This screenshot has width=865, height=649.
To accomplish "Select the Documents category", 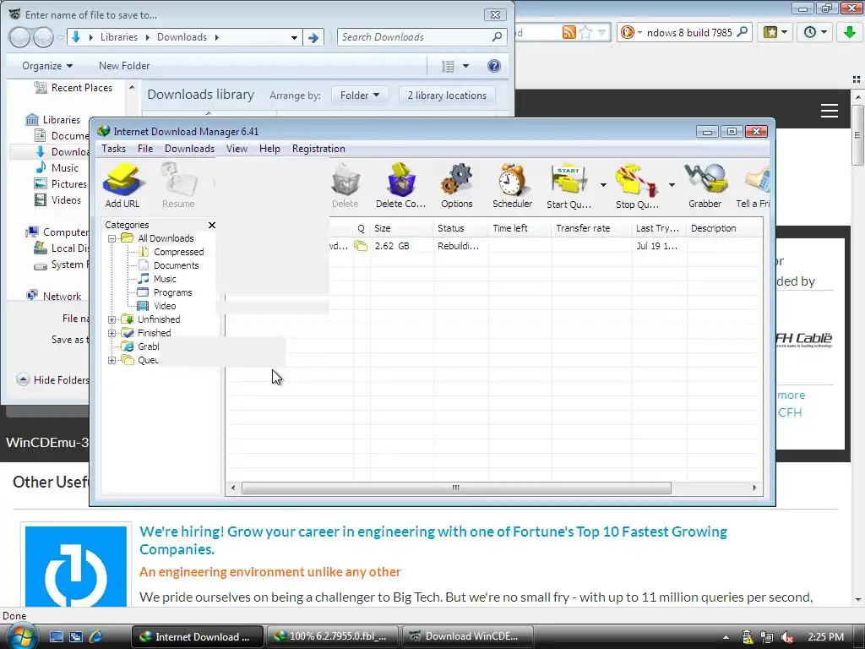I will (176, 265).
